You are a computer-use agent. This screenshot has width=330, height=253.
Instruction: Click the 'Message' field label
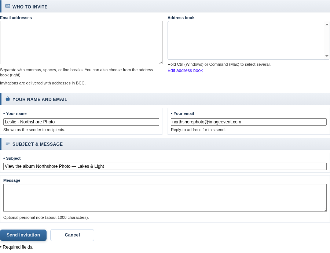click(x=12, y=180)
